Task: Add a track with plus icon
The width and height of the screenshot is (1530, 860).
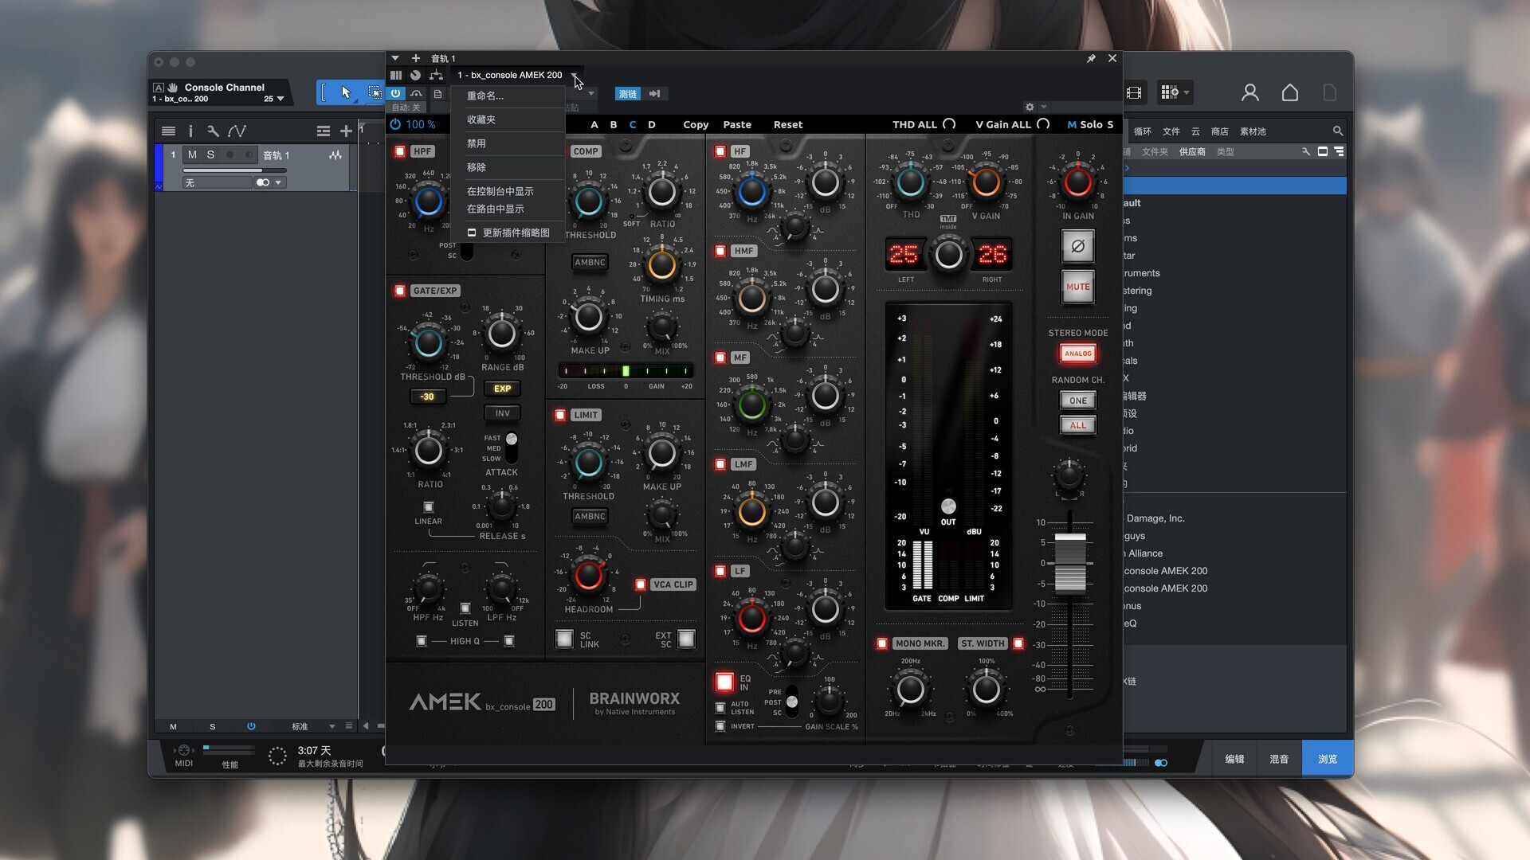Action: (x=346, y=131)
